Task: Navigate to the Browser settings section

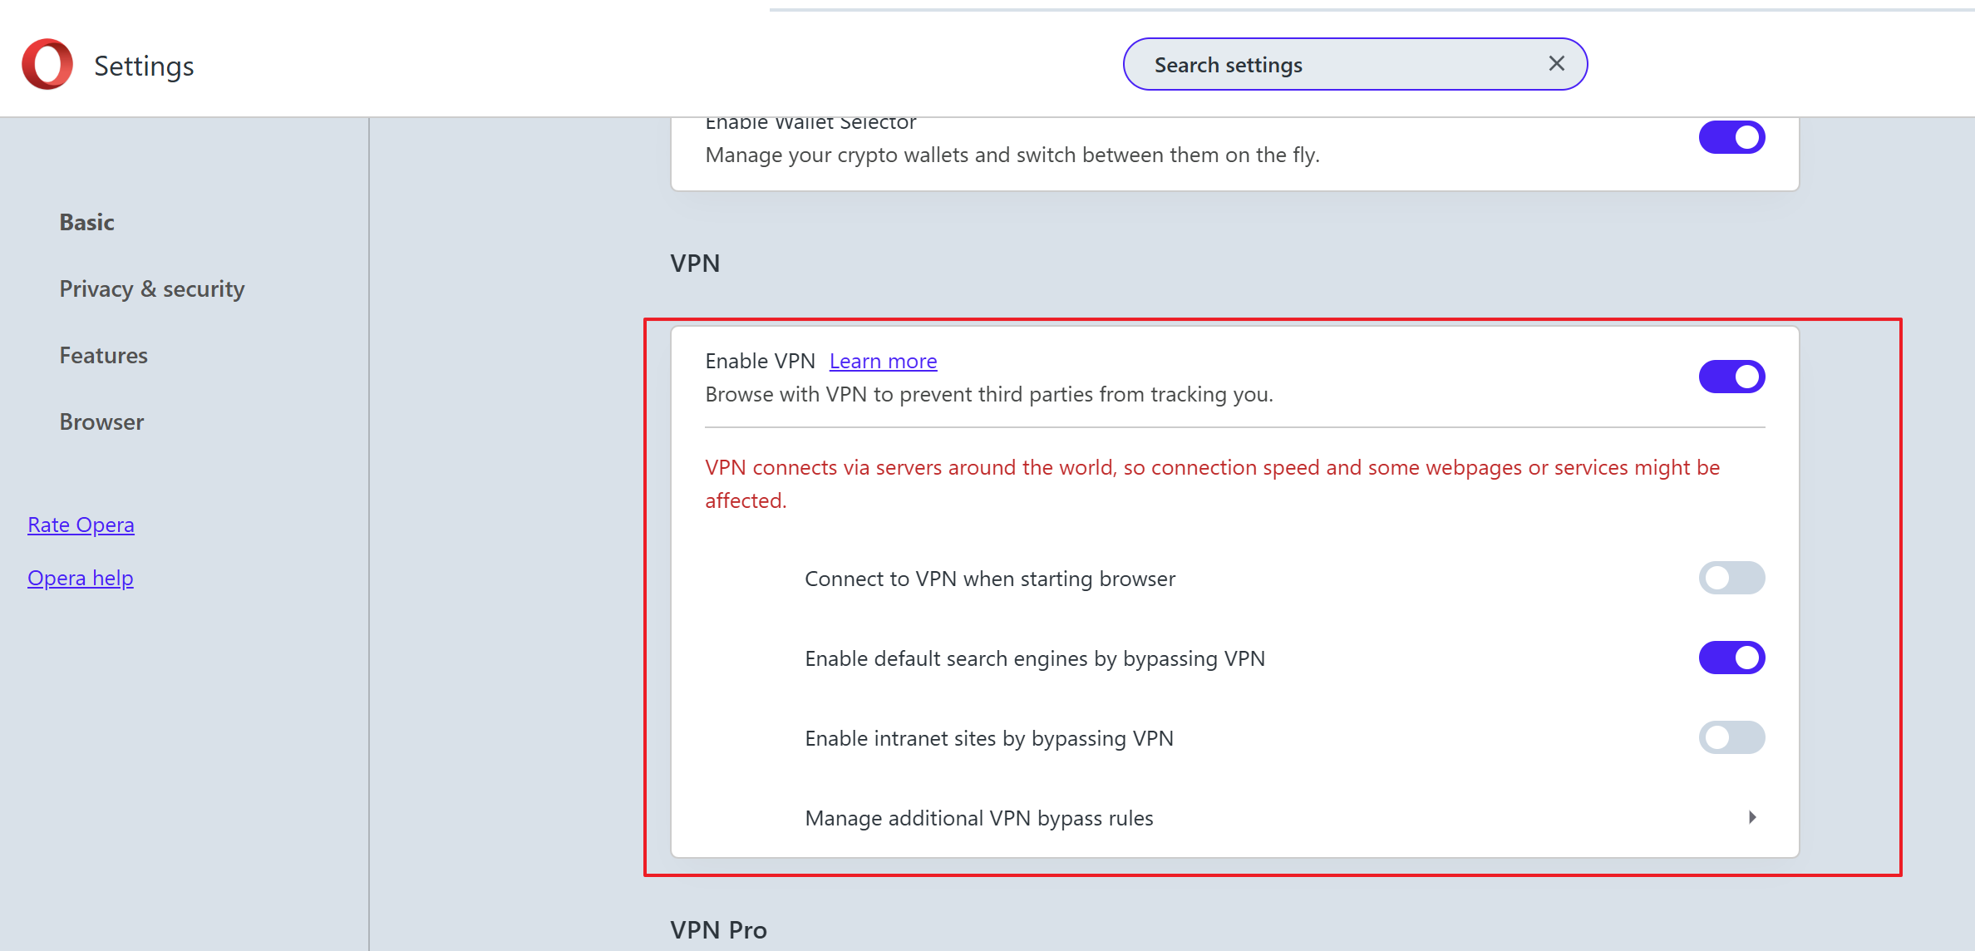Action: [101, 421]
